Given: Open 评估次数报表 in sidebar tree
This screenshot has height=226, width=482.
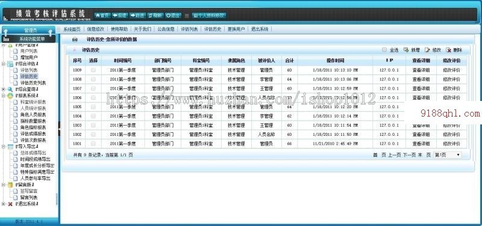Looking at the screenshot, I should click(33, 140).
